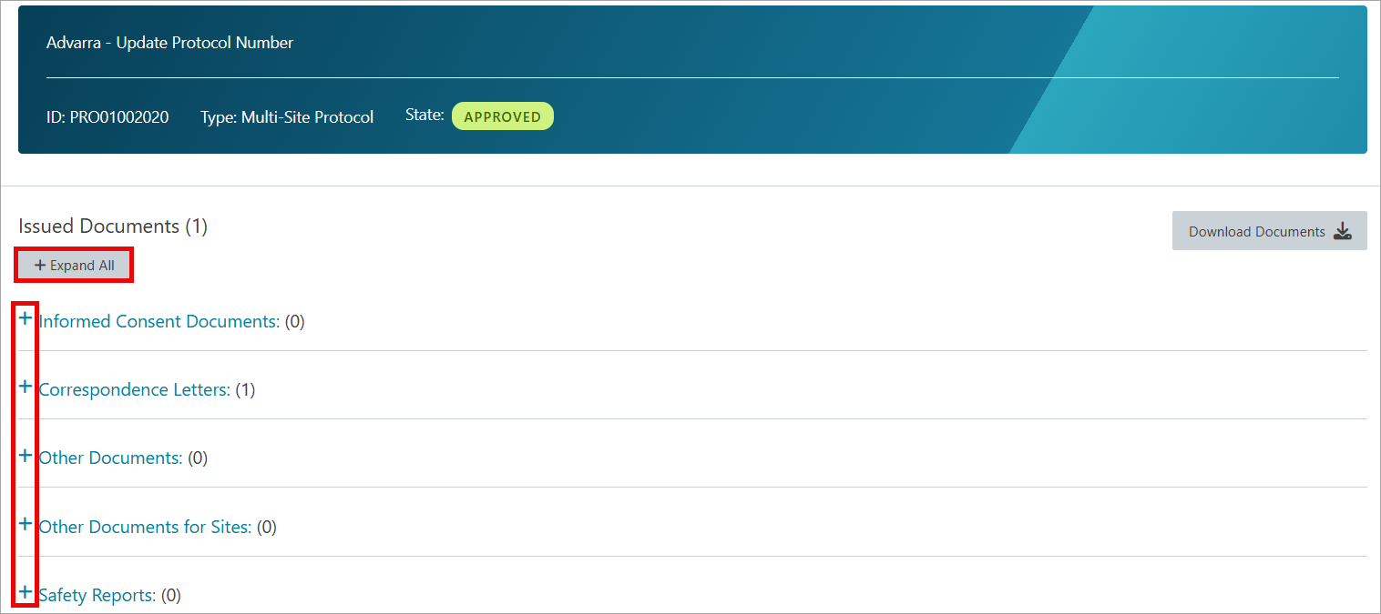
Task: Open the Informed Consent Documents link
Action: click(159, 321)
